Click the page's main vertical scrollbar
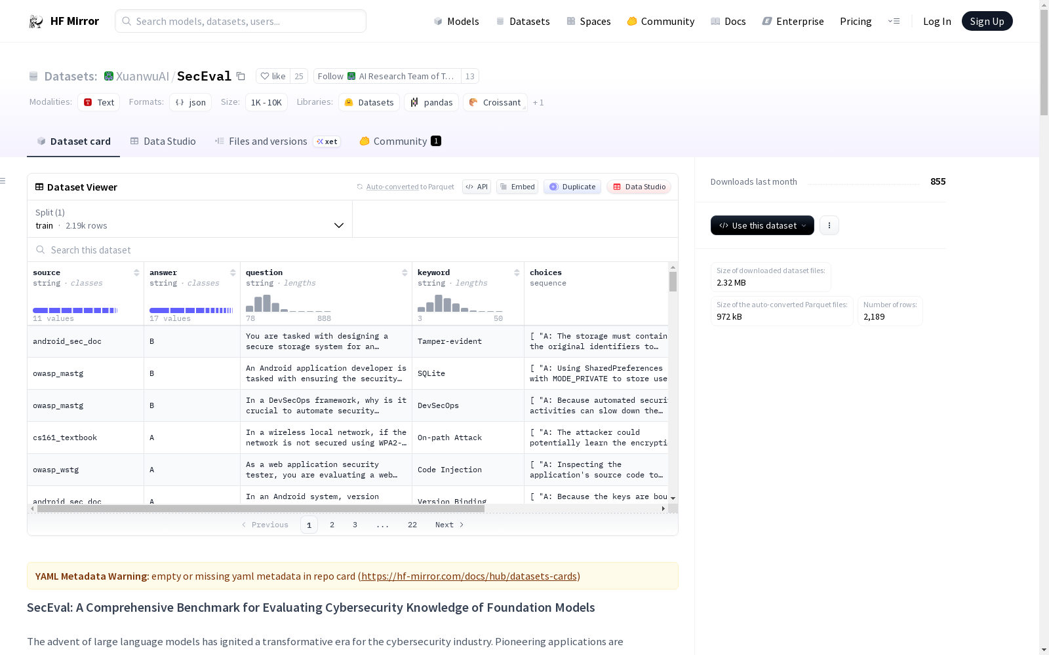This screenshot has height=655, width=1049. click(1044, 62)
